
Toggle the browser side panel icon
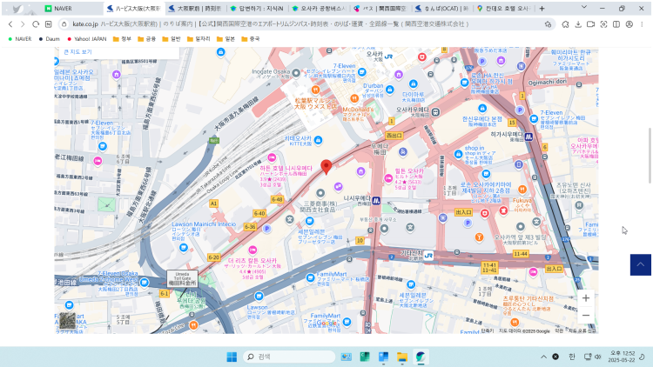tap(616, 24)
